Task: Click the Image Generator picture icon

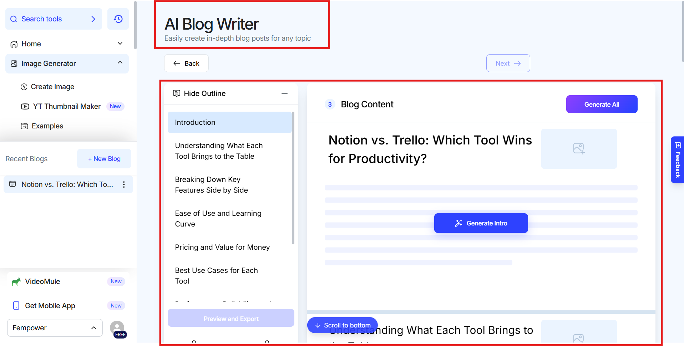Action: point(14,63)
